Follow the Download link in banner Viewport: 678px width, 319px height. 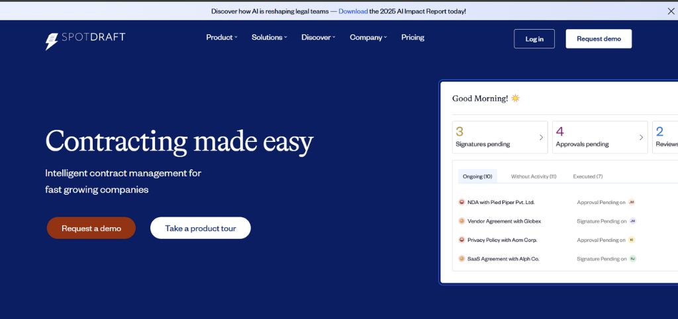click(x=353, y=12)
